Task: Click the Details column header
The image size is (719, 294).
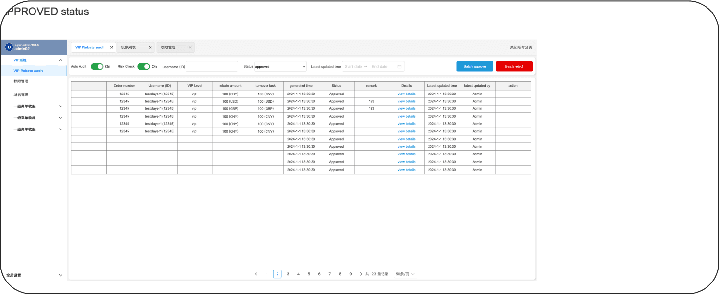Action: point(406,85)
